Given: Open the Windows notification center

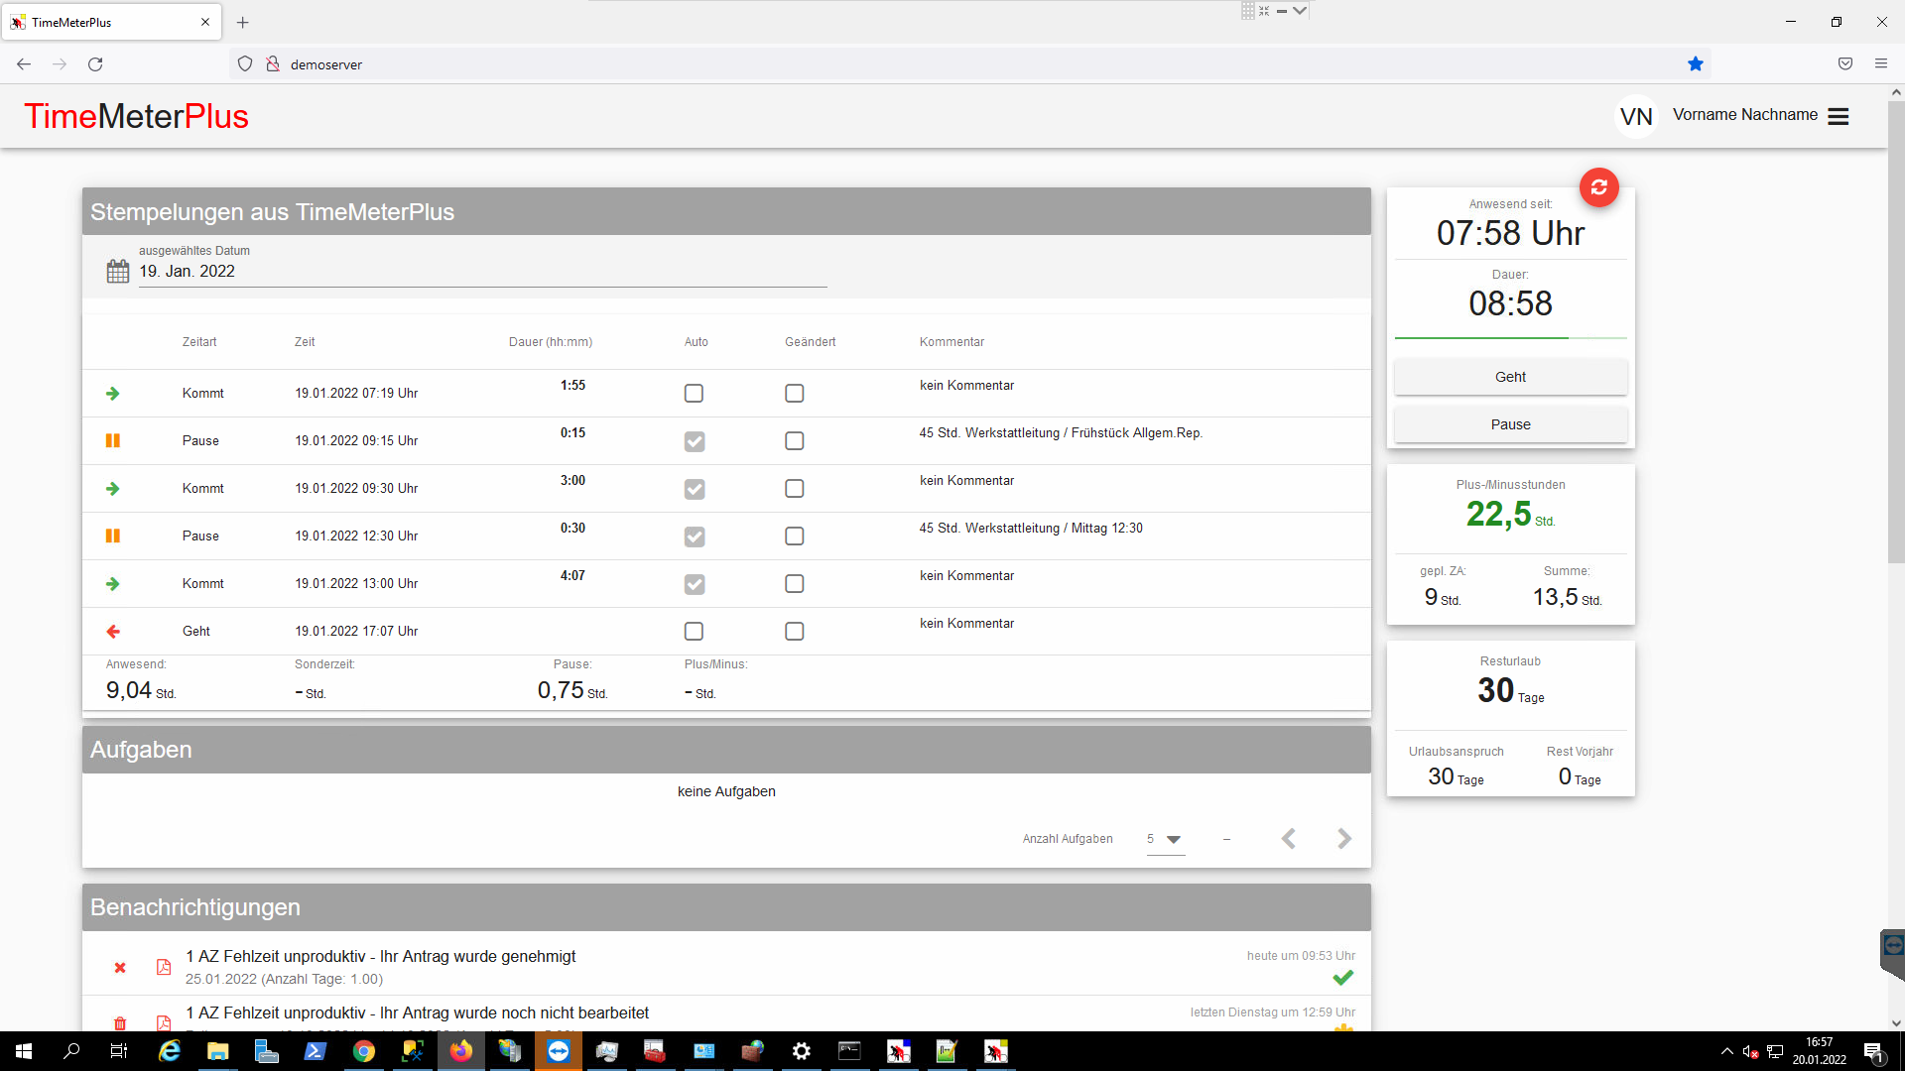Looking at the screenshot, I should click(1873, 1051).
